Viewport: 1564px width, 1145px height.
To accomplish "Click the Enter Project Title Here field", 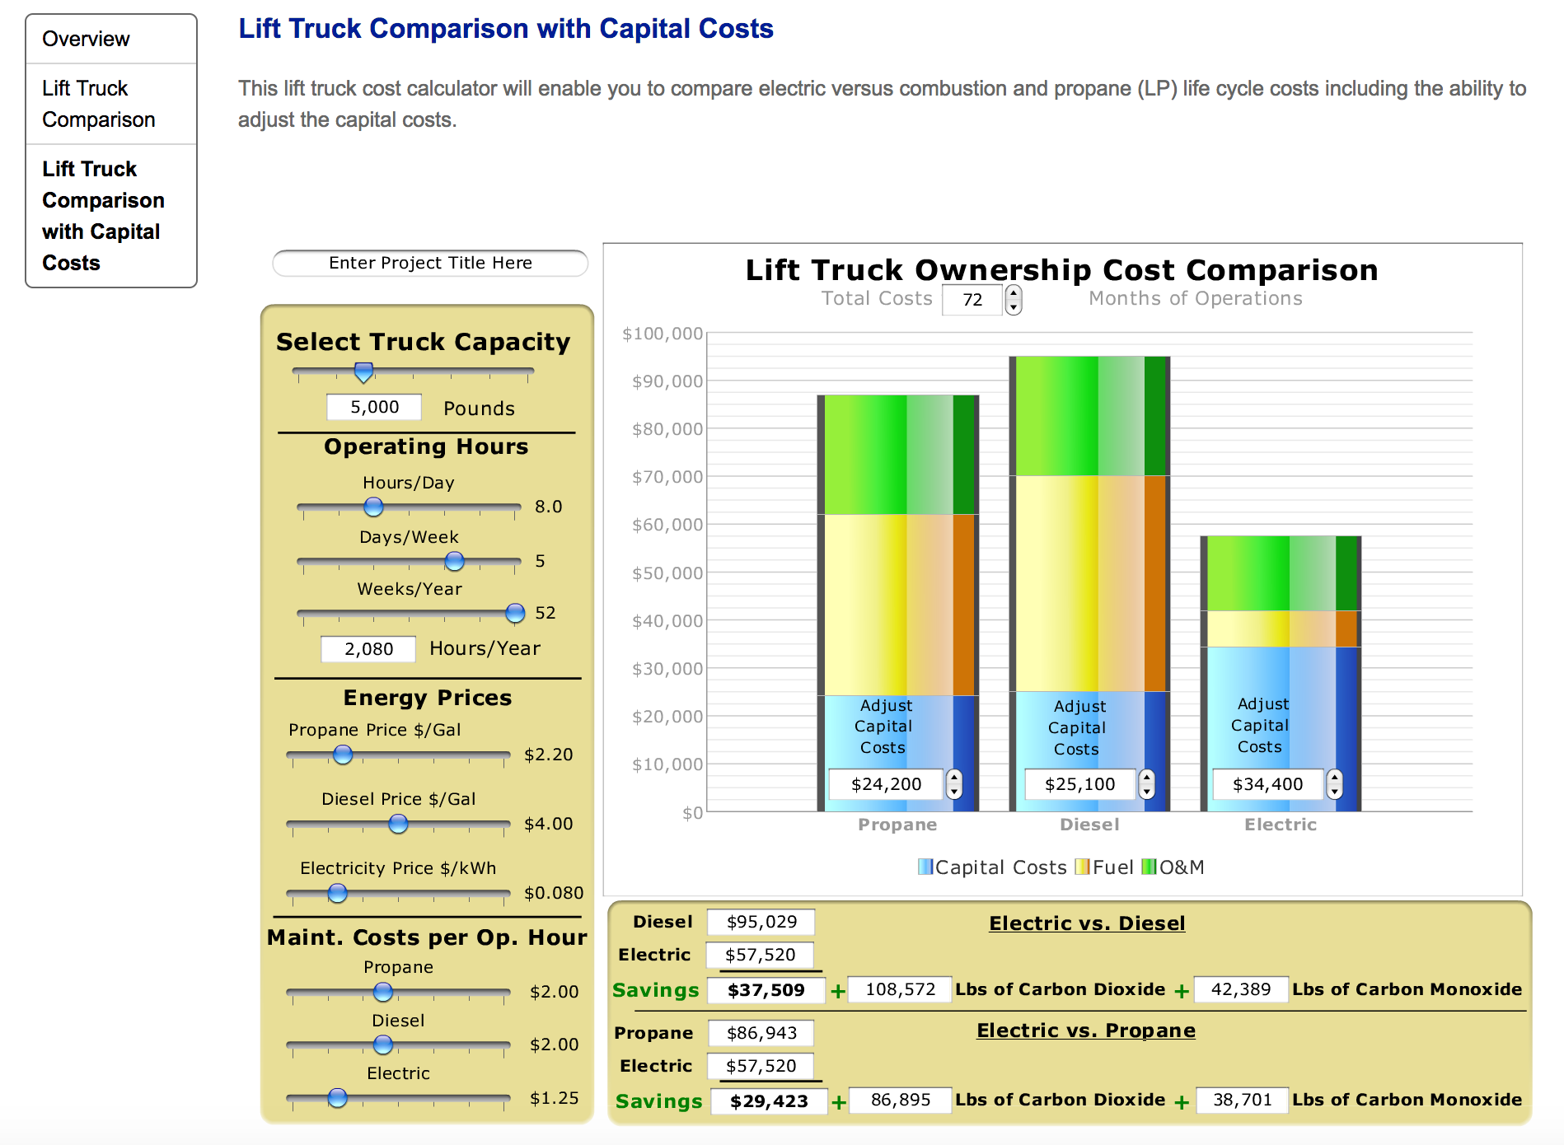I will pyautogui.click(x=430, y=263).
